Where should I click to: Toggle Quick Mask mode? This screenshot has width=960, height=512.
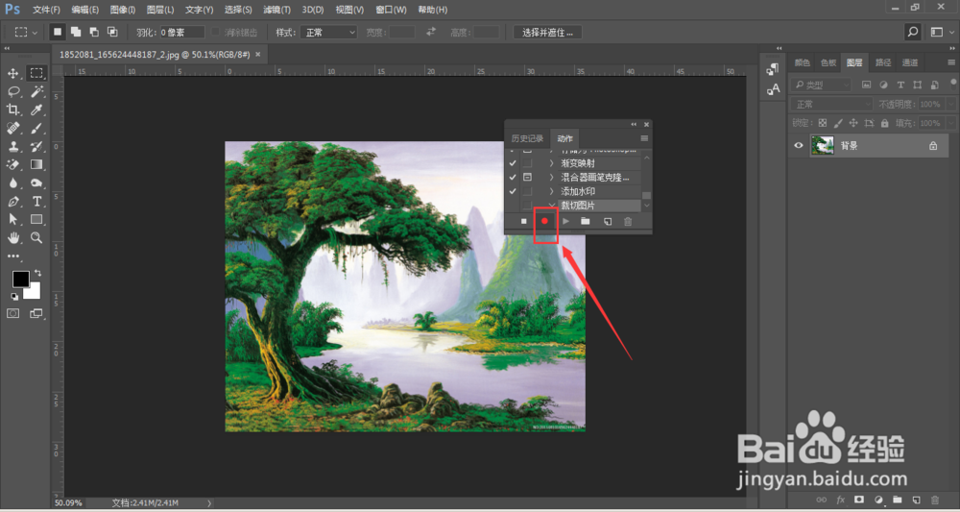pyautogui.click(x=12, y=313)
